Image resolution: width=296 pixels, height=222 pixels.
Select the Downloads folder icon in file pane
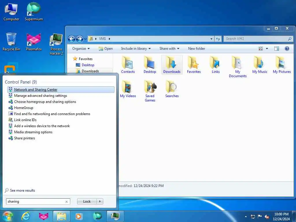tap(172, 65)
